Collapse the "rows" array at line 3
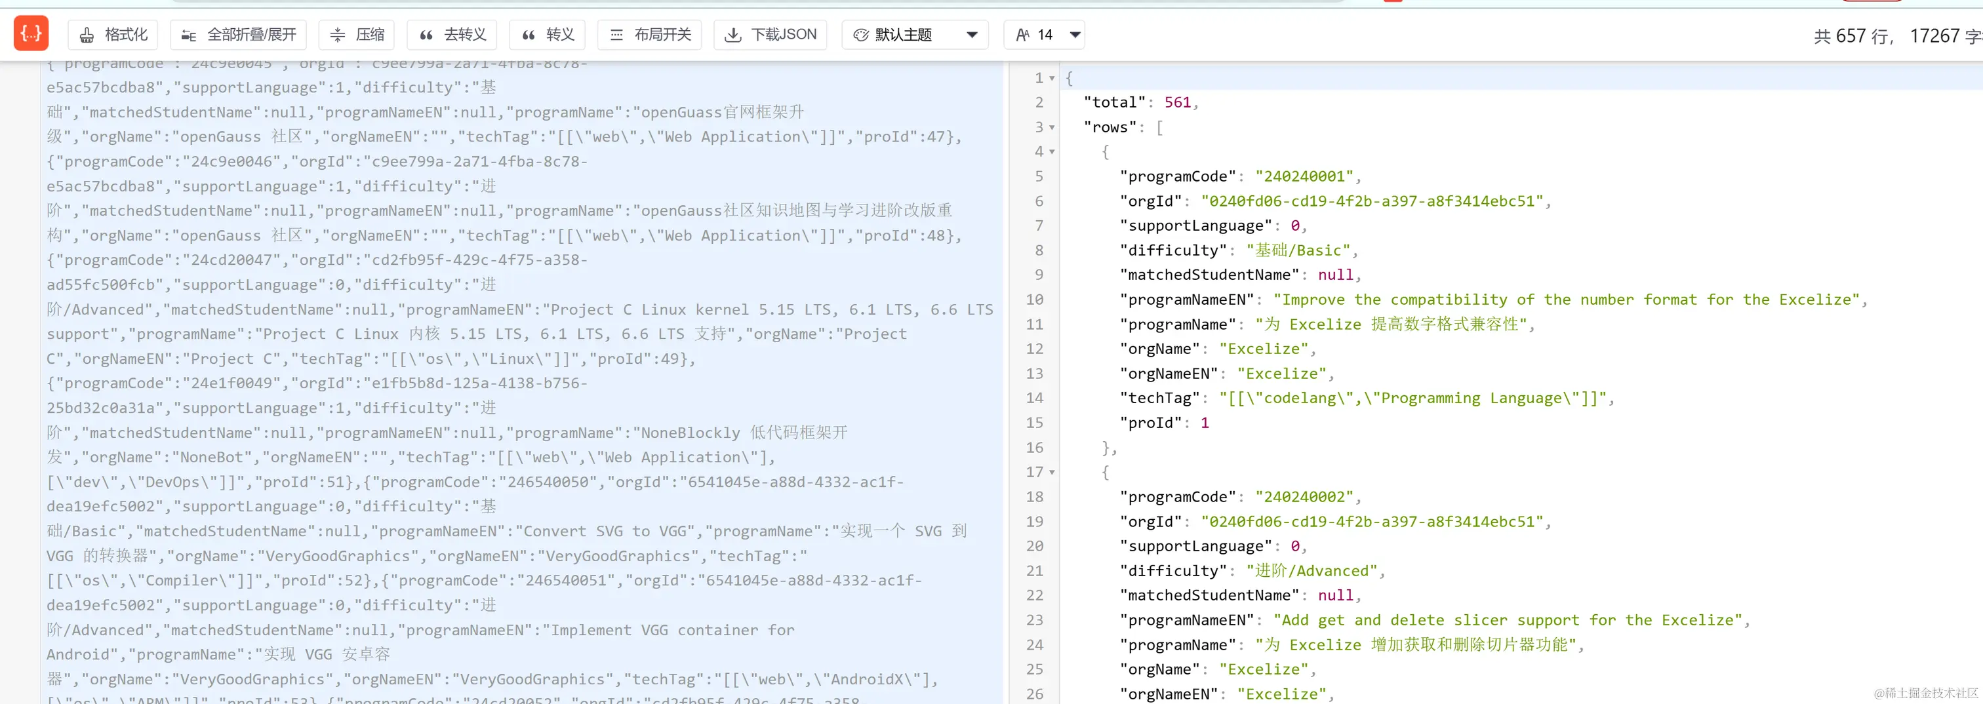The height and width of the screenshot is (704, 1983). tap(1052, 128)
